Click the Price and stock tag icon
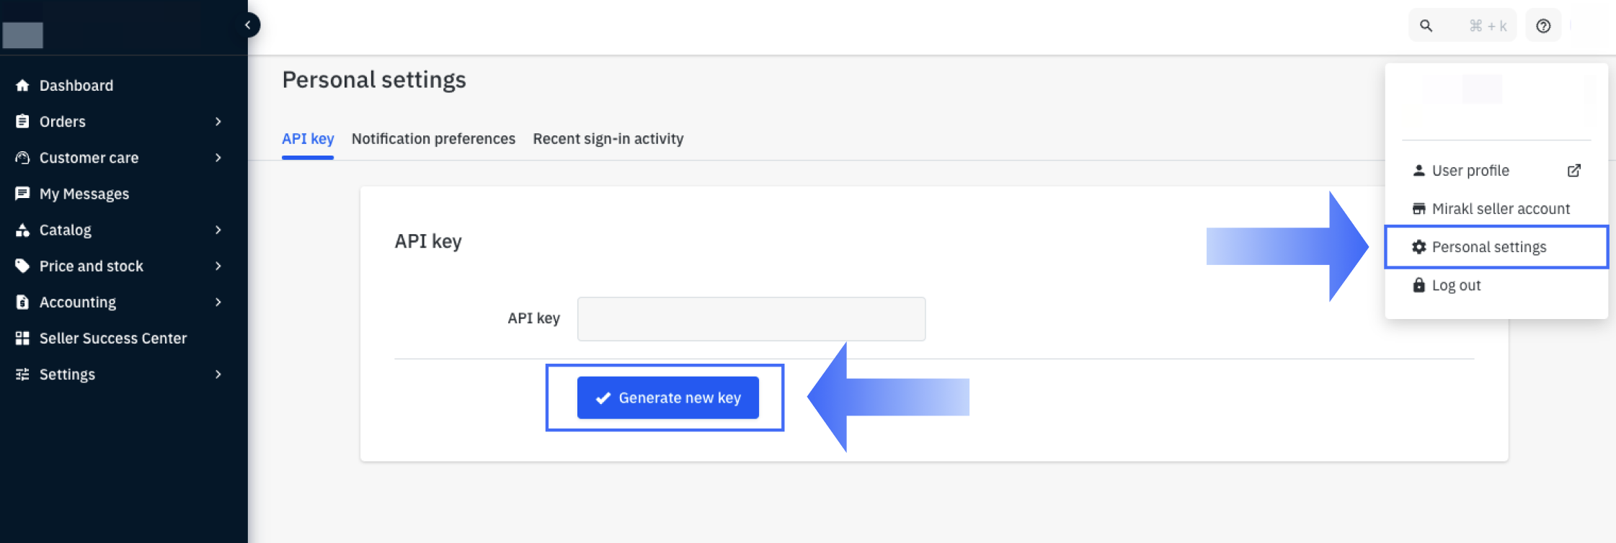The height and width of the screenshot is (543, 1616). [22, 266]
